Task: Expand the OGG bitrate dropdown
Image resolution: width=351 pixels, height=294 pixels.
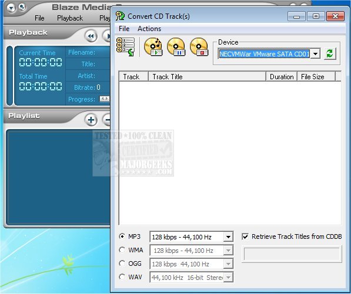Action: [228, 264]
